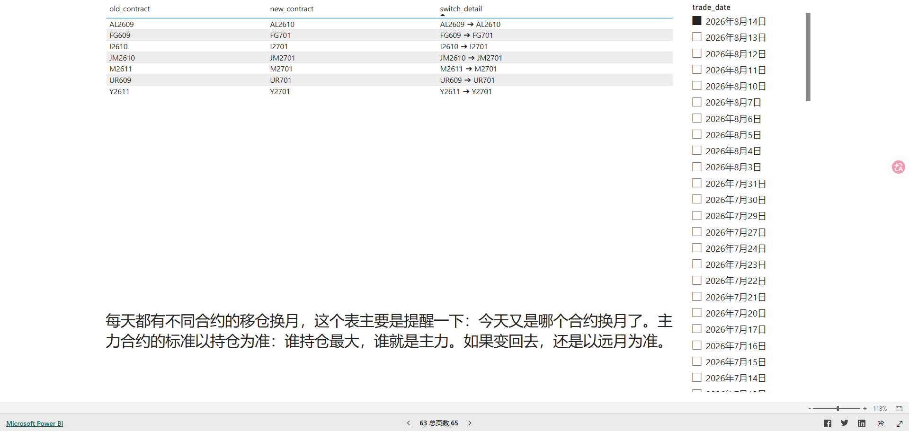
Task: Check the 2026年7月27日 date checkbox
Action: (697, 232)
